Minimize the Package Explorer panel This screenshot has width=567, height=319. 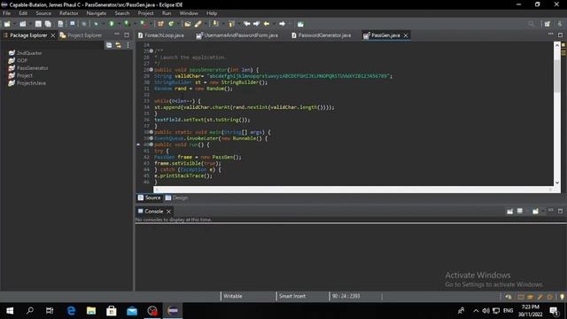coord(117,35)
